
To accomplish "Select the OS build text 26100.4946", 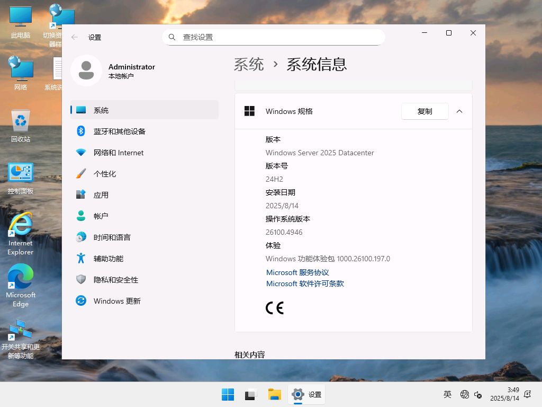I will (x=284, y=232).
